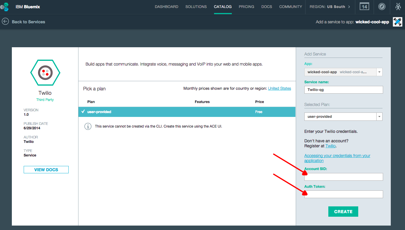
Task: Click the version value 1.0
Action: [26, 115]
